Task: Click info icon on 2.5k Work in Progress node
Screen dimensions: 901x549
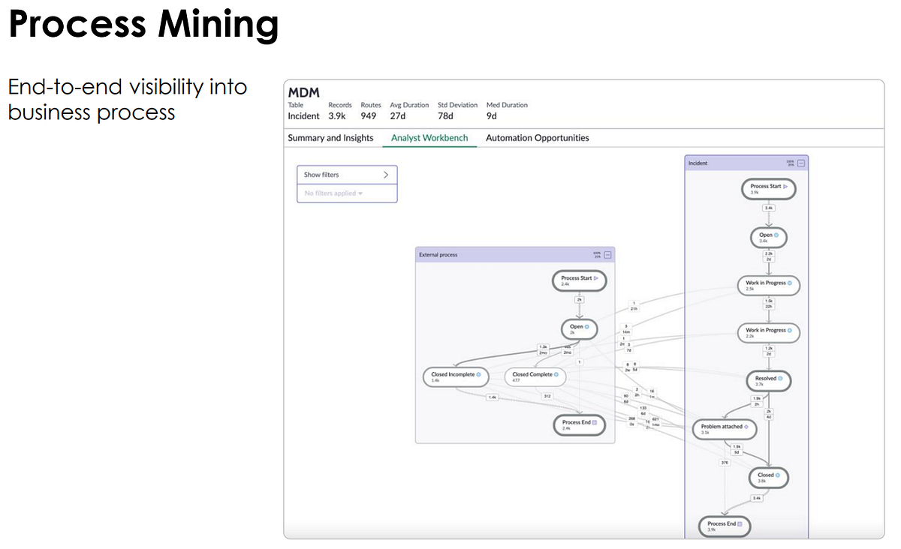Action: pos(790,283)
